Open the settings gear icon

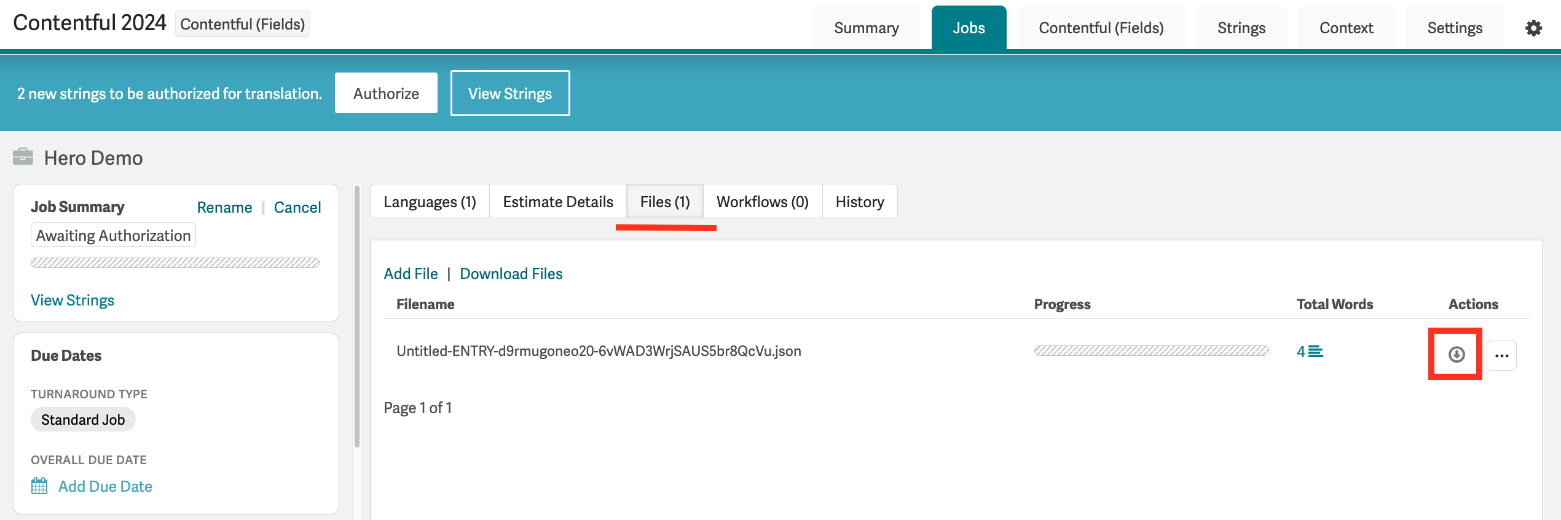[1533, 28]
